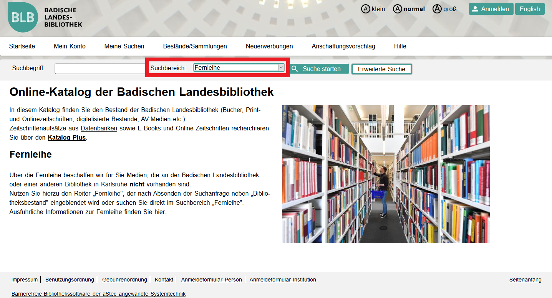552x298 pixels.
Task: Open Anschaffungsvorschlag menu
Action: tap(343, 46)
